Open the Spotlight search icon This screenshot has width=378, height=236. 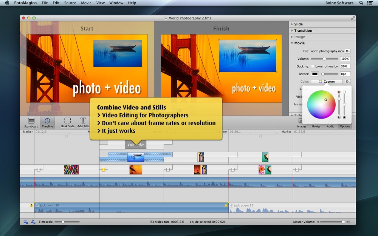pyautogui.click(x=361, y=3)
